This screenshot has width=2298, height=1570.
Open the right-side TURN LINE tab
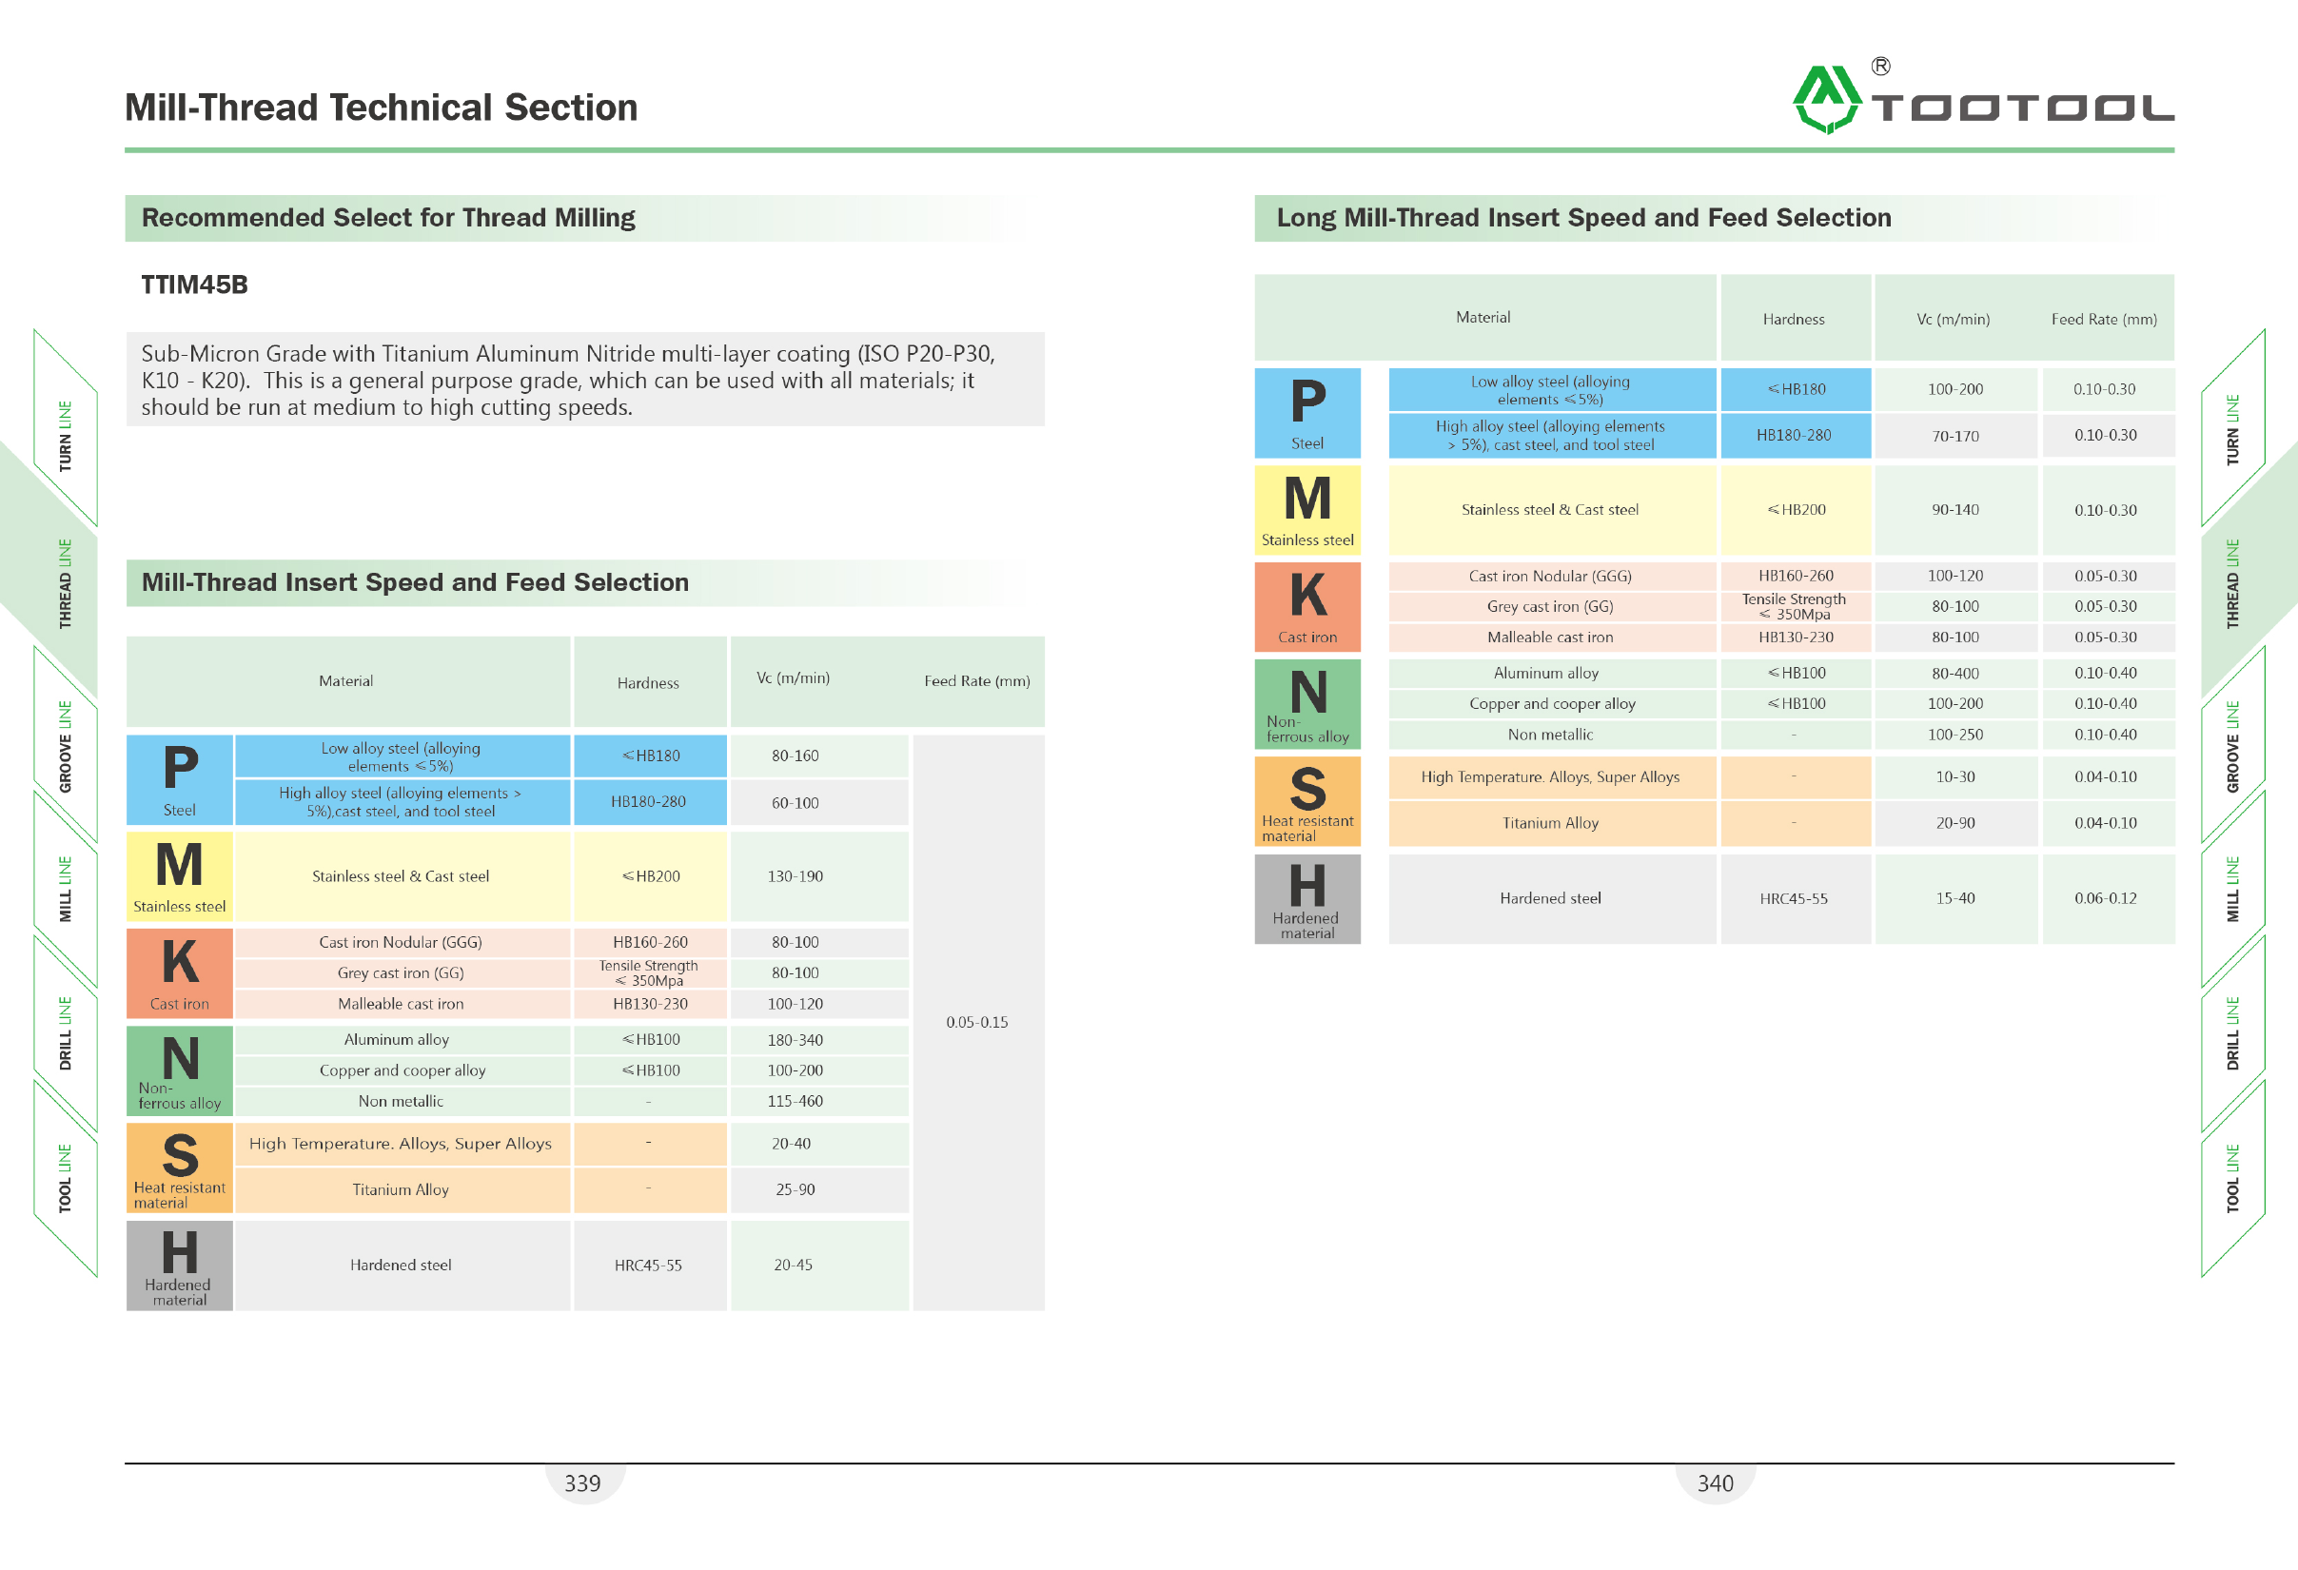tap(2232, 430)
